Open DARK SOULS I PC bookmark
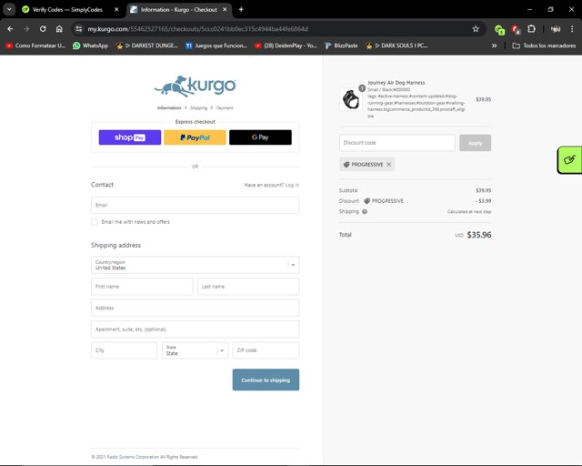This screenshot has width=582, height=466. (x=396, y=46)
